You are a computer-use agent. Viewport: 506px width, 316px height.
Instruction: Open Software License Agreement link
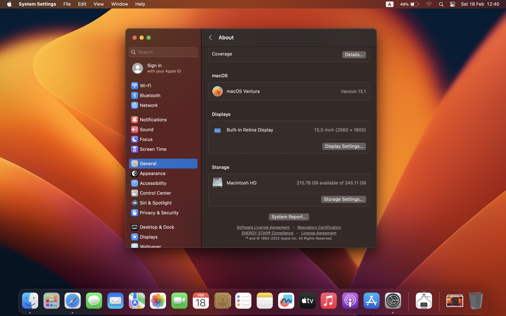pyautogui.click(x=263, y=227)
